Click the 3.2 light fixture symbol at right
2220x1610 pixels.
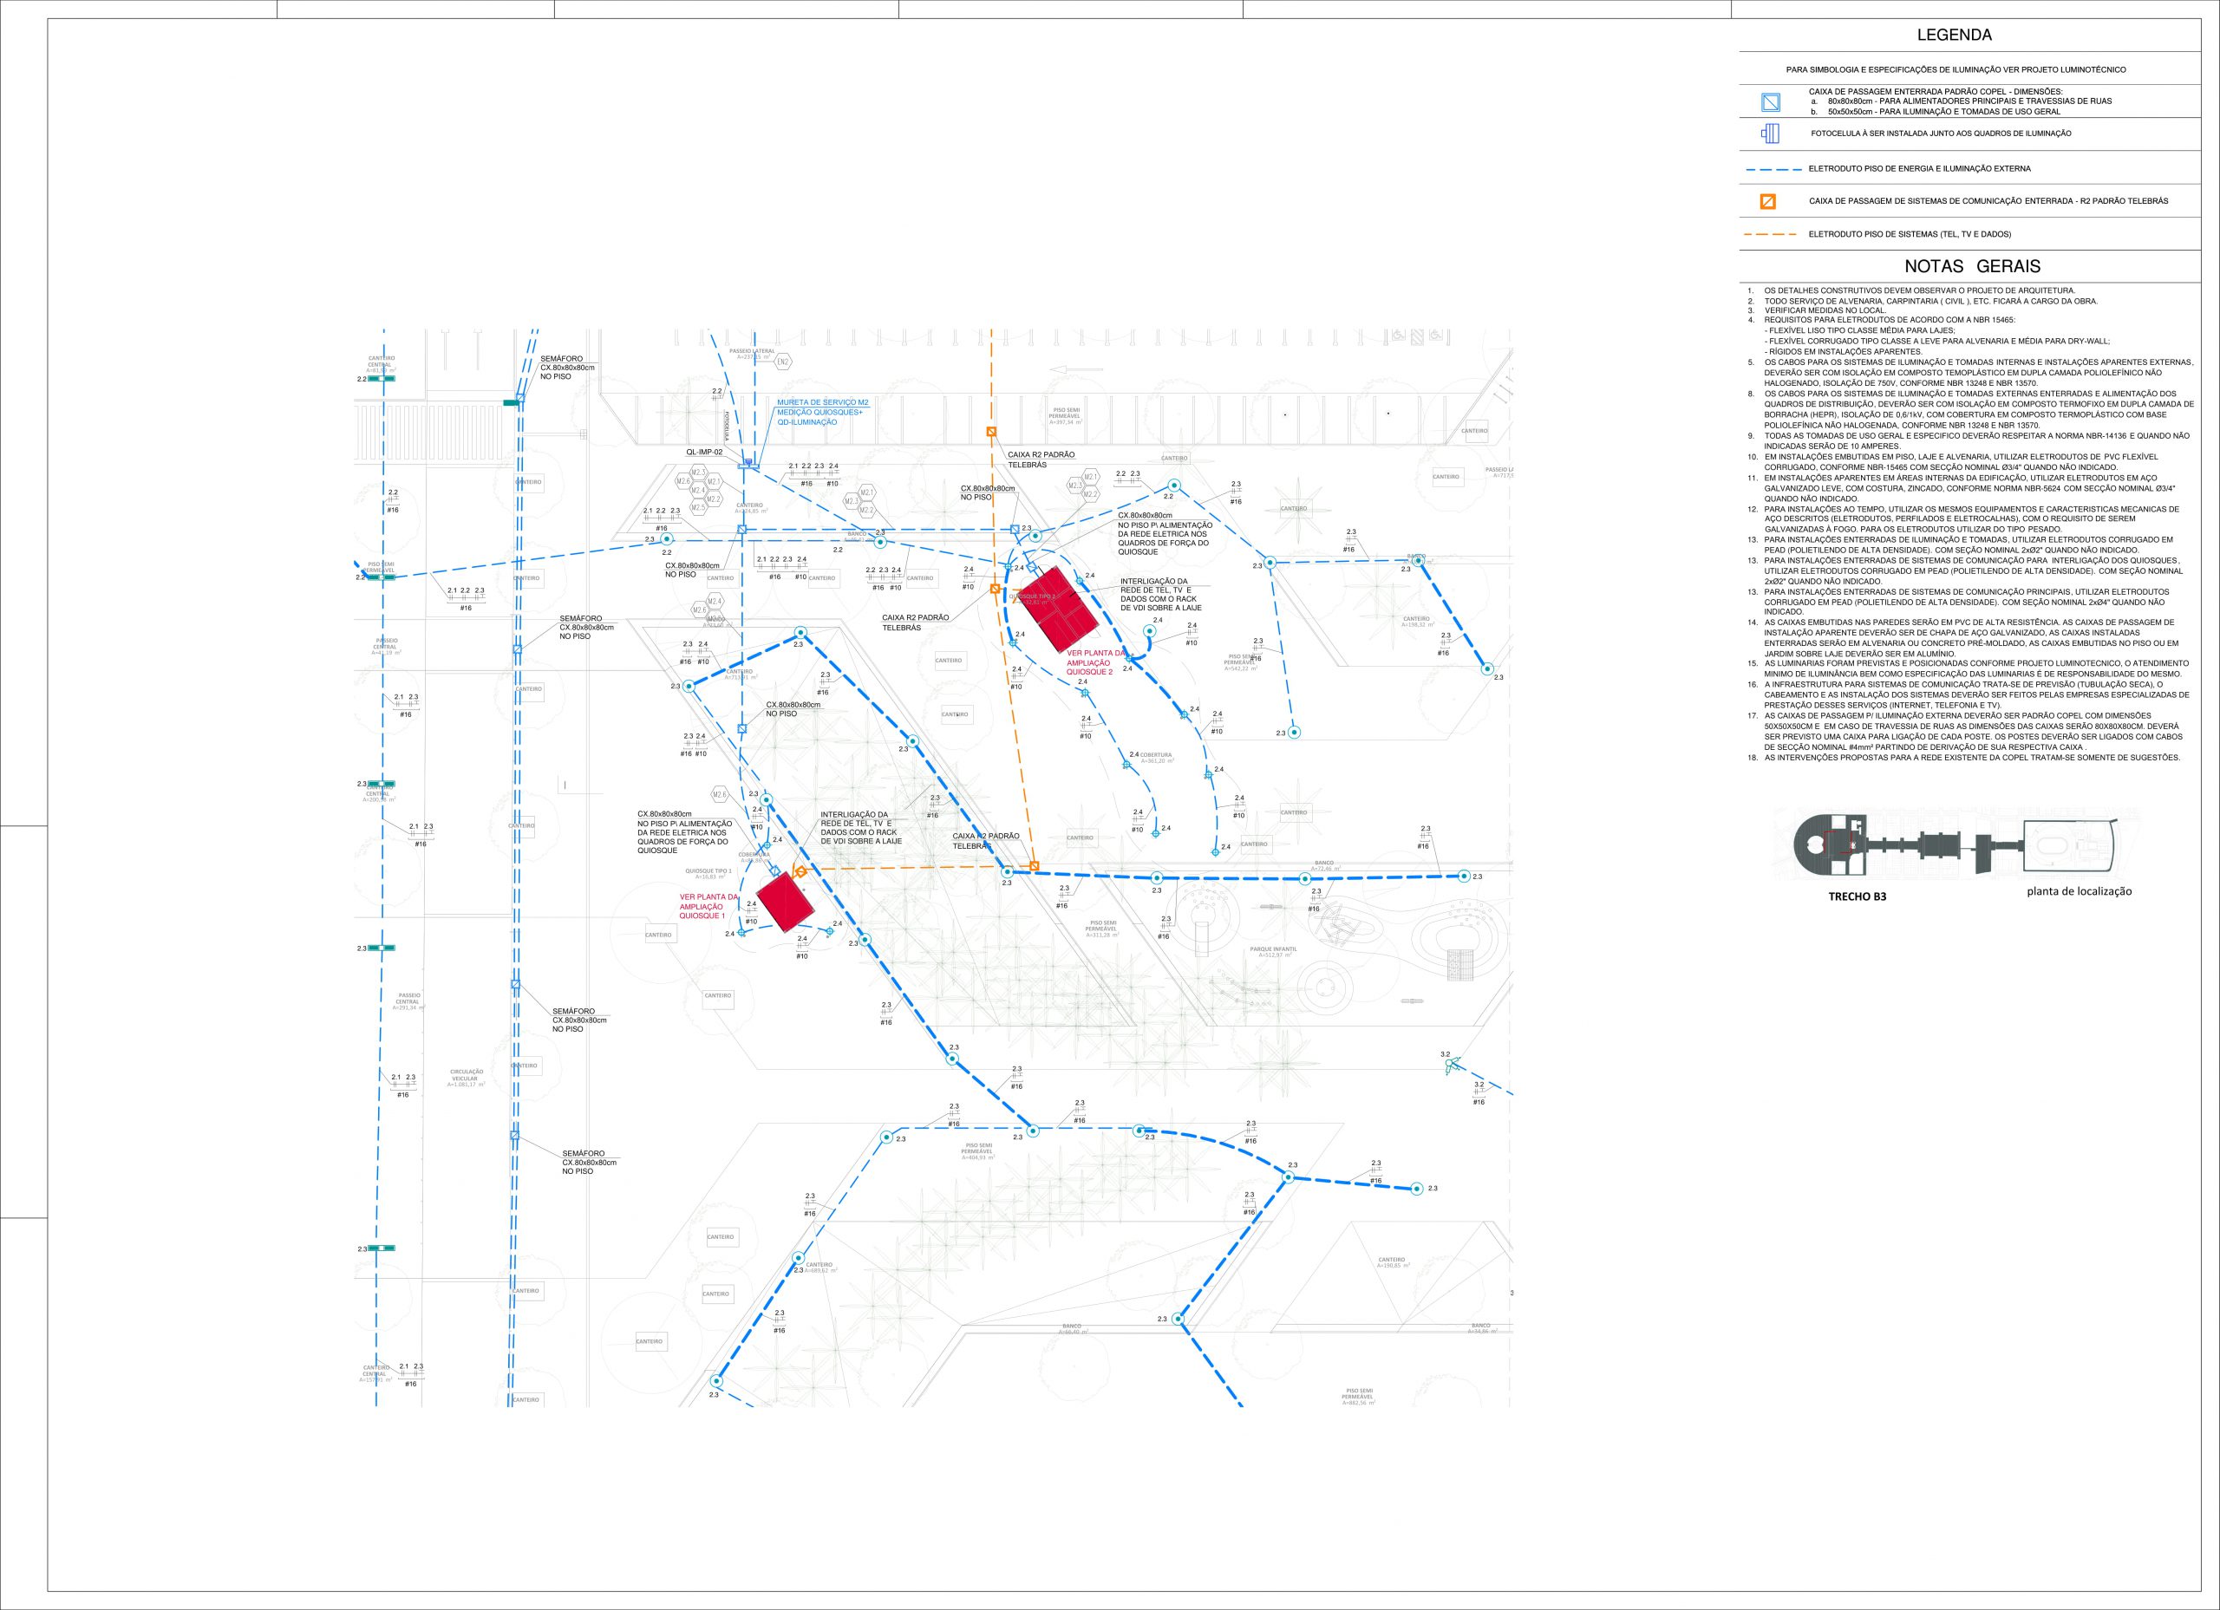coord(1452,1066)
